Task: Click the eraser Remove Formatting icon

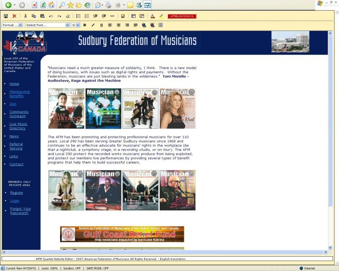Action: pos(68,16)
